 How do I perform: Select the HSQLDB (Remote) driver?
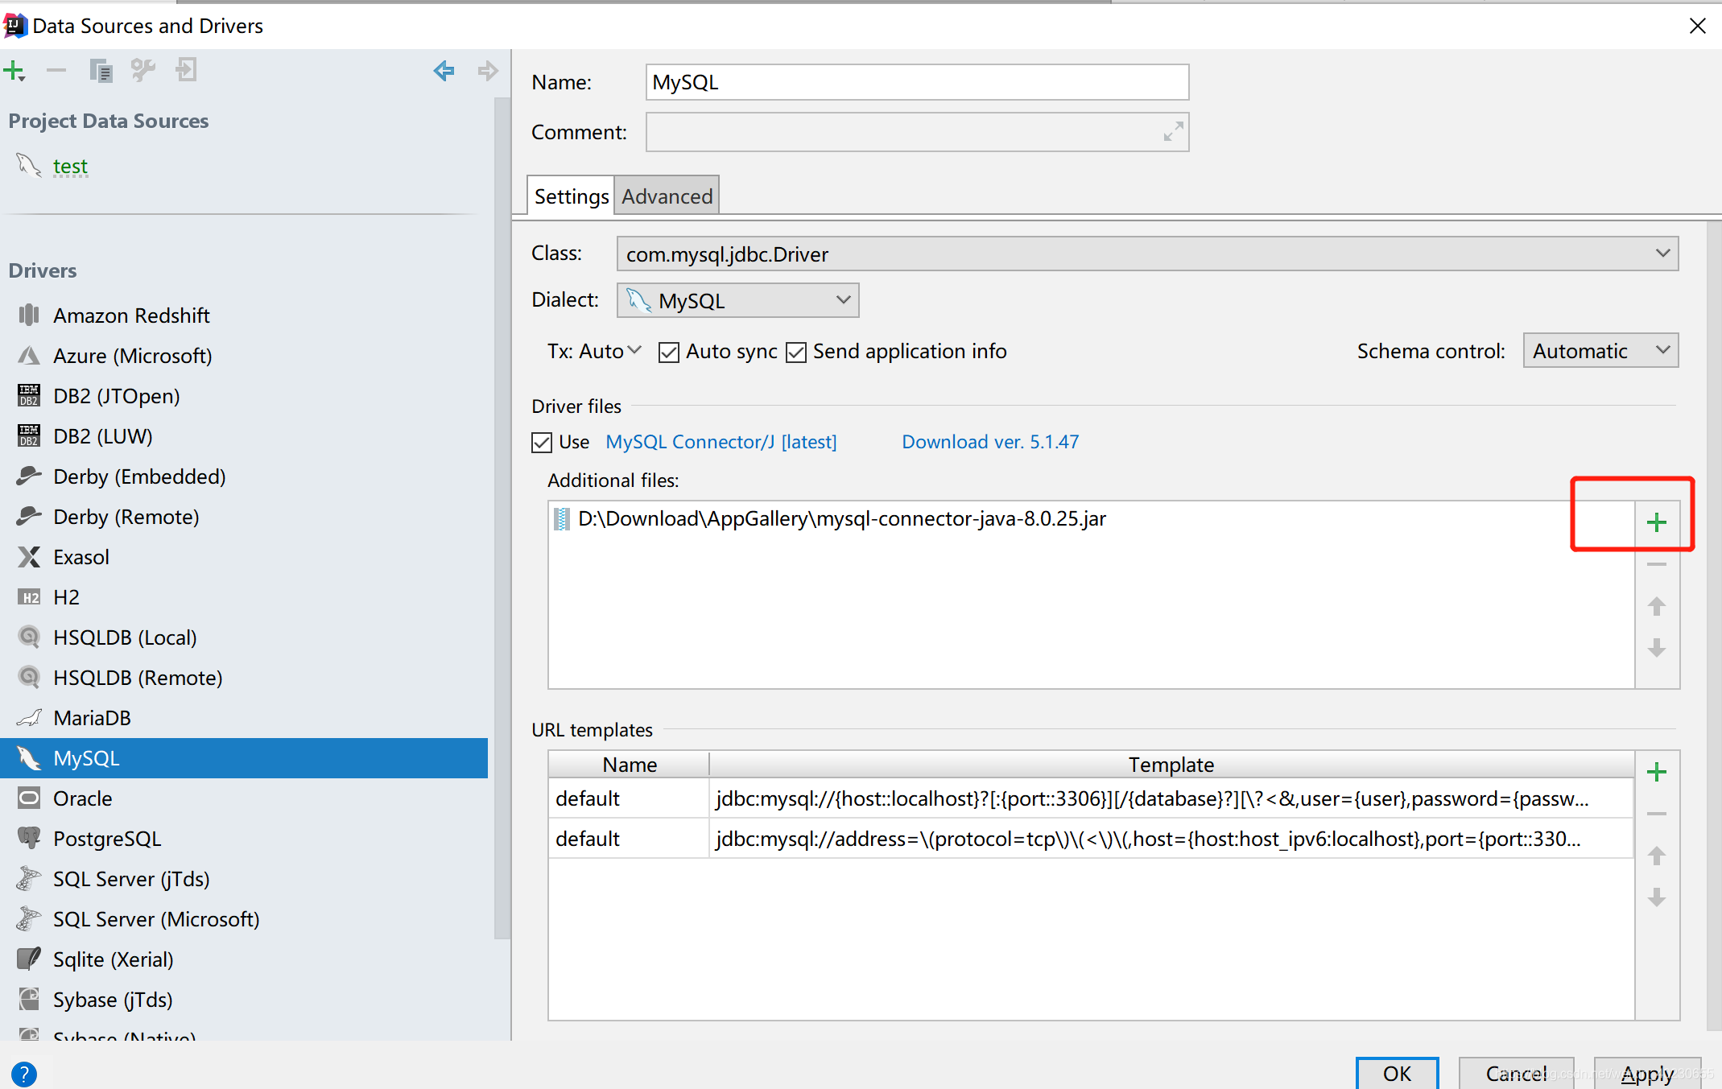click(x=244, y=678)
